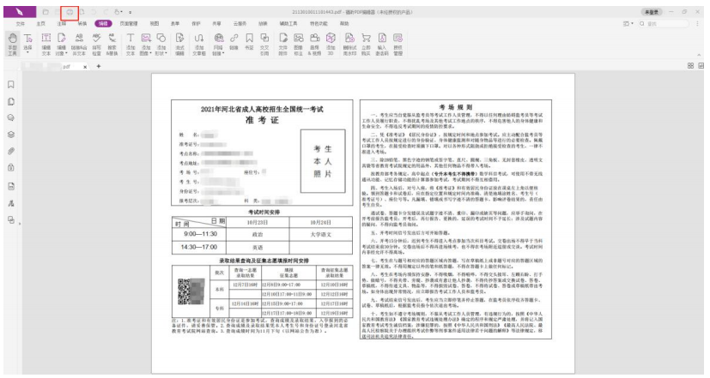Switch to the Accessibility Tools tab (辅助工具)
Viewport: 710px width, 378px height.
[288, 23]
